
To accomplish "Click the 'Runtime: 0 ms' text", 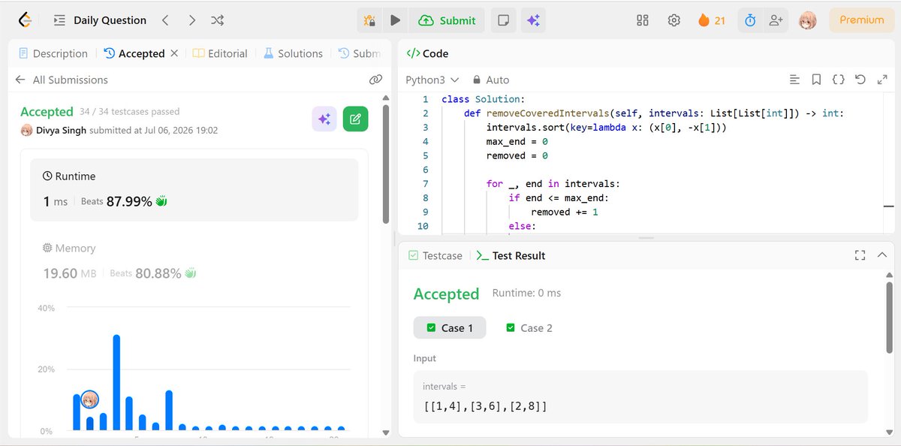I will (526, 293).
